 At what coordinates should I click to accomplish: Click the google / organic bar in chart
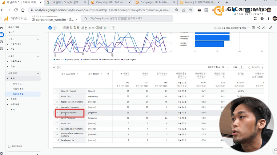(209, 44)
